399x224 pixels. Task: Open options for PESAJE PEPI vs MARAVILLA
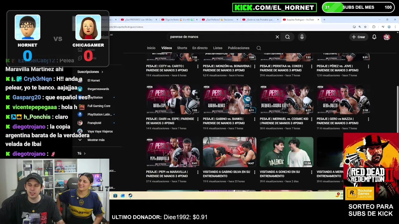(x=198, y=172)
